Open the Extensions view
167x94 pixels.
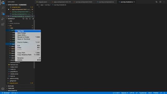pyautogui.click(x=3, y=24)
